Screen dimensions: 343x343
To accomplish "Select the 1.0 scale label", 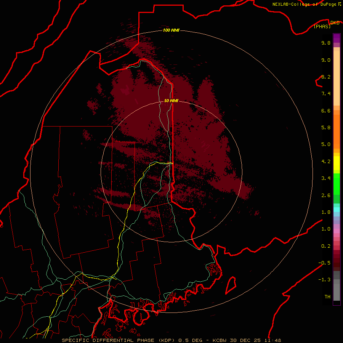I will click(x=326, y=229).
